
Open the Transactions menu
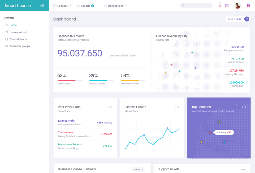[115, 6]
